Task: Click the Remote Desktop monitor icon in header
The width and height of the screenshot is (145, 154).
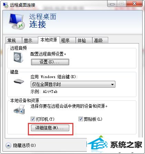Action: point(17,21)
